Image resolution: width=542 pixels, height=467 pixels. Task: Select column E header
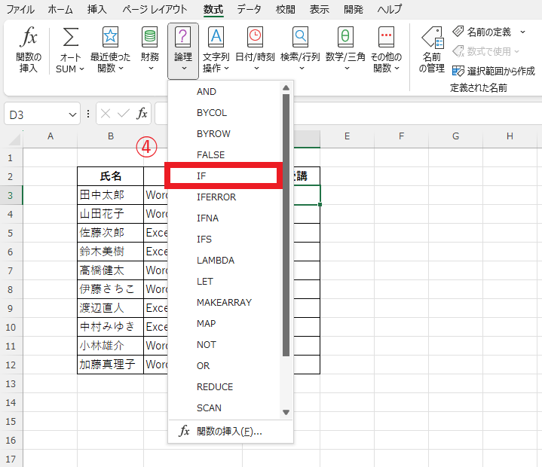coord(347,136)
